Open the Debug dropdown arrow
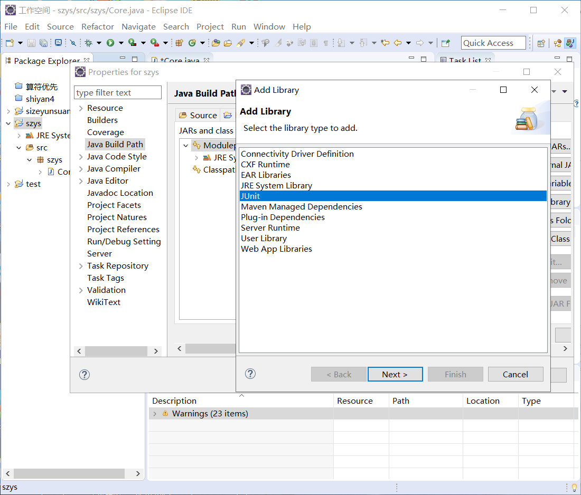 [99, 43]
